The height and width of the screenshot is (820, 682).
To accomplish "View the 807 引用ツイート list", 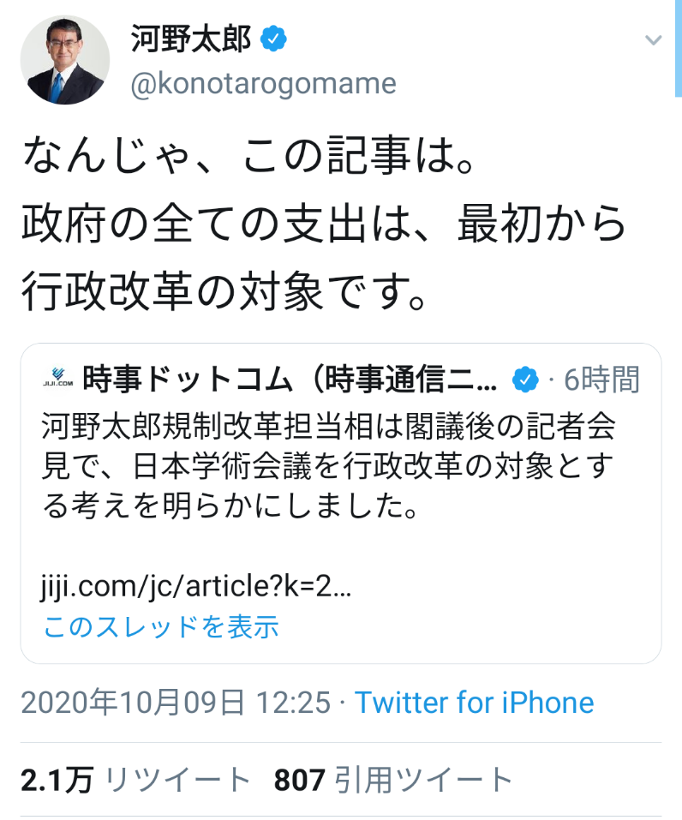I will point(393,780).
